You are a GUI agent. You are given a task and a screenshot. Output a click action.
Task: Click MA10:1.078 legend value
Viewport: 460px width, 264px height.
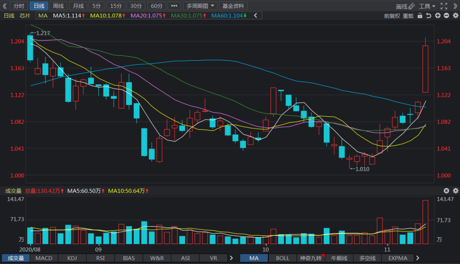click(x=108, y=16)
